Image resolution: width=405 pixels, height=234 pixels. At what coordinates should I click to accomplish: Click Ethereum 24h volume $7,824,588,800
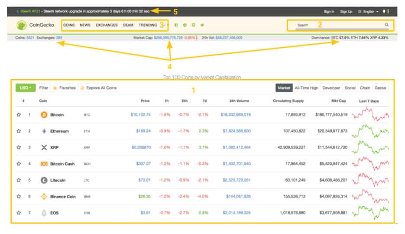(237, 131)
